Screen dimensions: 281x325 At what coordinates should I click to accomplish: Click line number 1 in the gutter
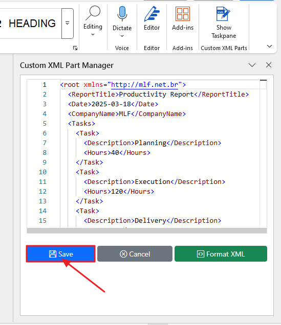pos(45,85)
